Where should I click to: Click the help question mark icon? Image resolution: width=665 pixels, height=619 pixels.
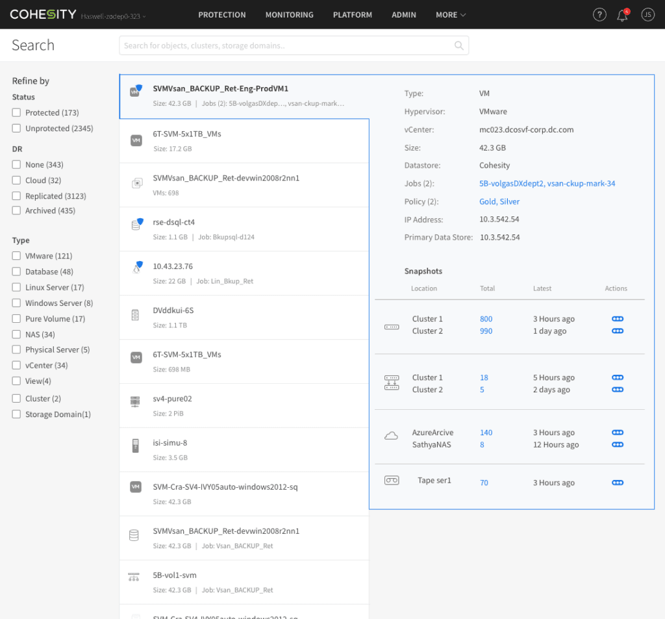pyautogui.click(x=599, y=15)
